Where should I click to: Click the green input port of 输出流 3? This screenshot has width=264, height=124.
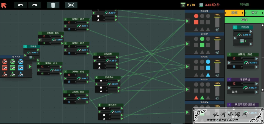(x=187, y=89)
